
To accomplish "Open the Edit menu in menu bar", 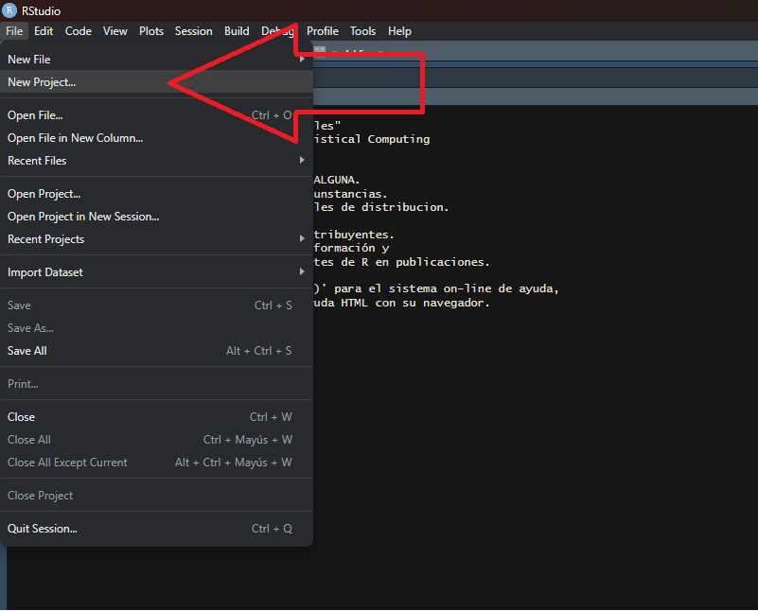I will (44, 31).
